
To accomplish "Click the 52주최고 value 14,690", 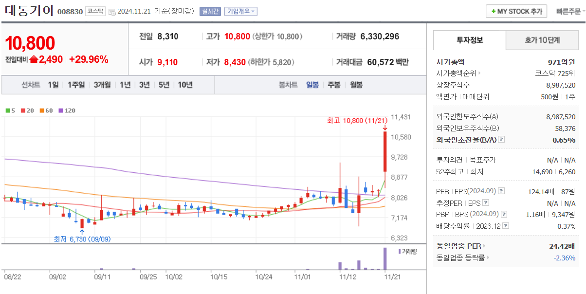I will tap(543, 172).
